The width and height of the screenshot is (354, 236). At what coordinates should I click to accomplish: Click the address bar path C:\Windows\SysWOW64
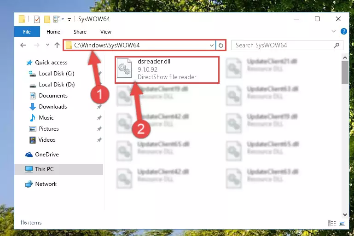point(107,46)
